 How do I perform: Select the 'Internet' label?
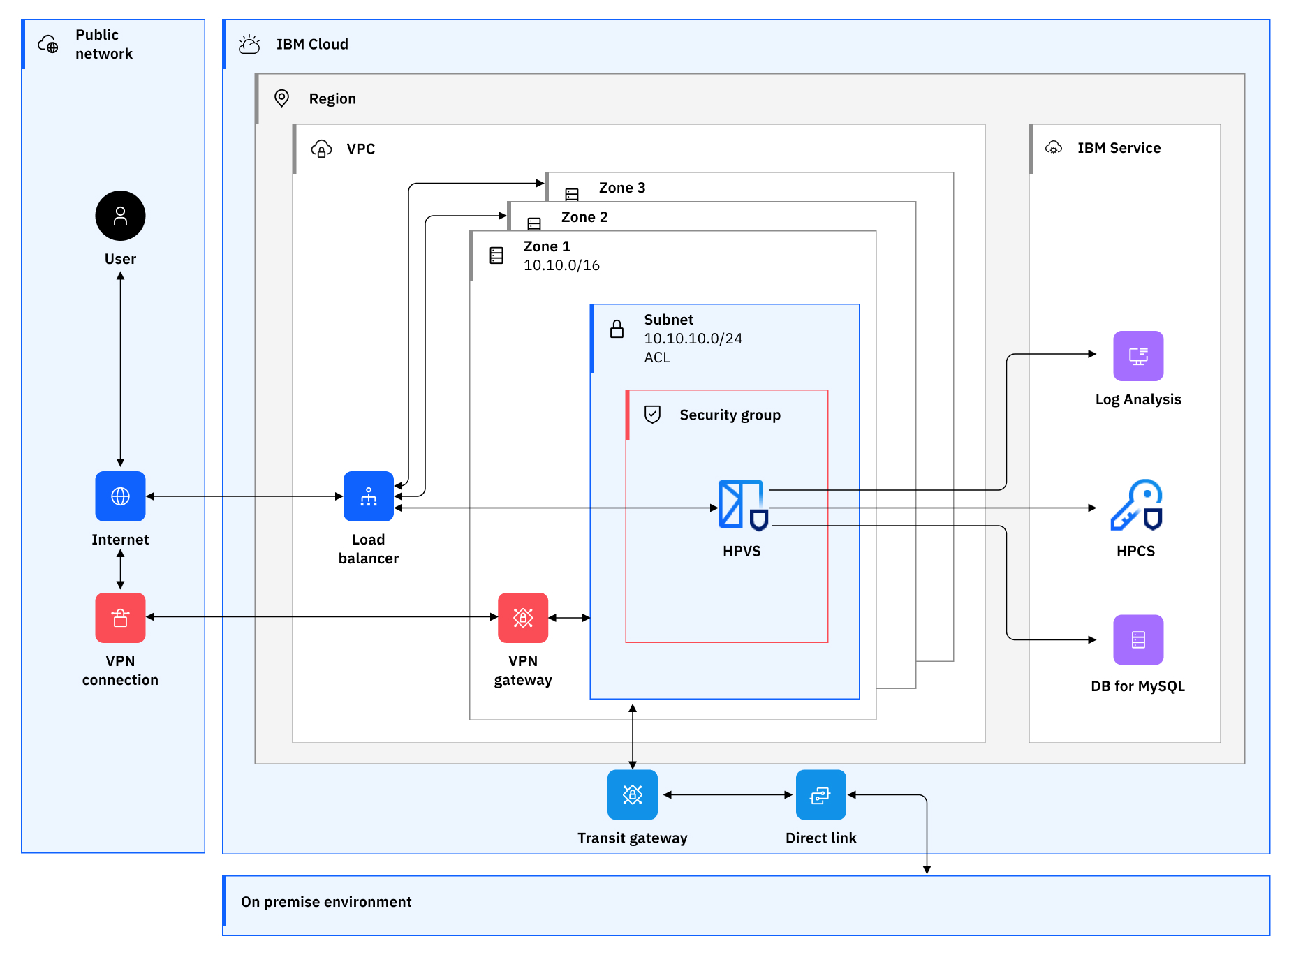(120, 540)
